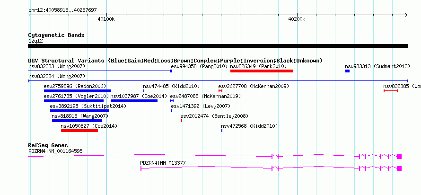
Task: Open the nsv832385 variant label
Action: (402, 86)
